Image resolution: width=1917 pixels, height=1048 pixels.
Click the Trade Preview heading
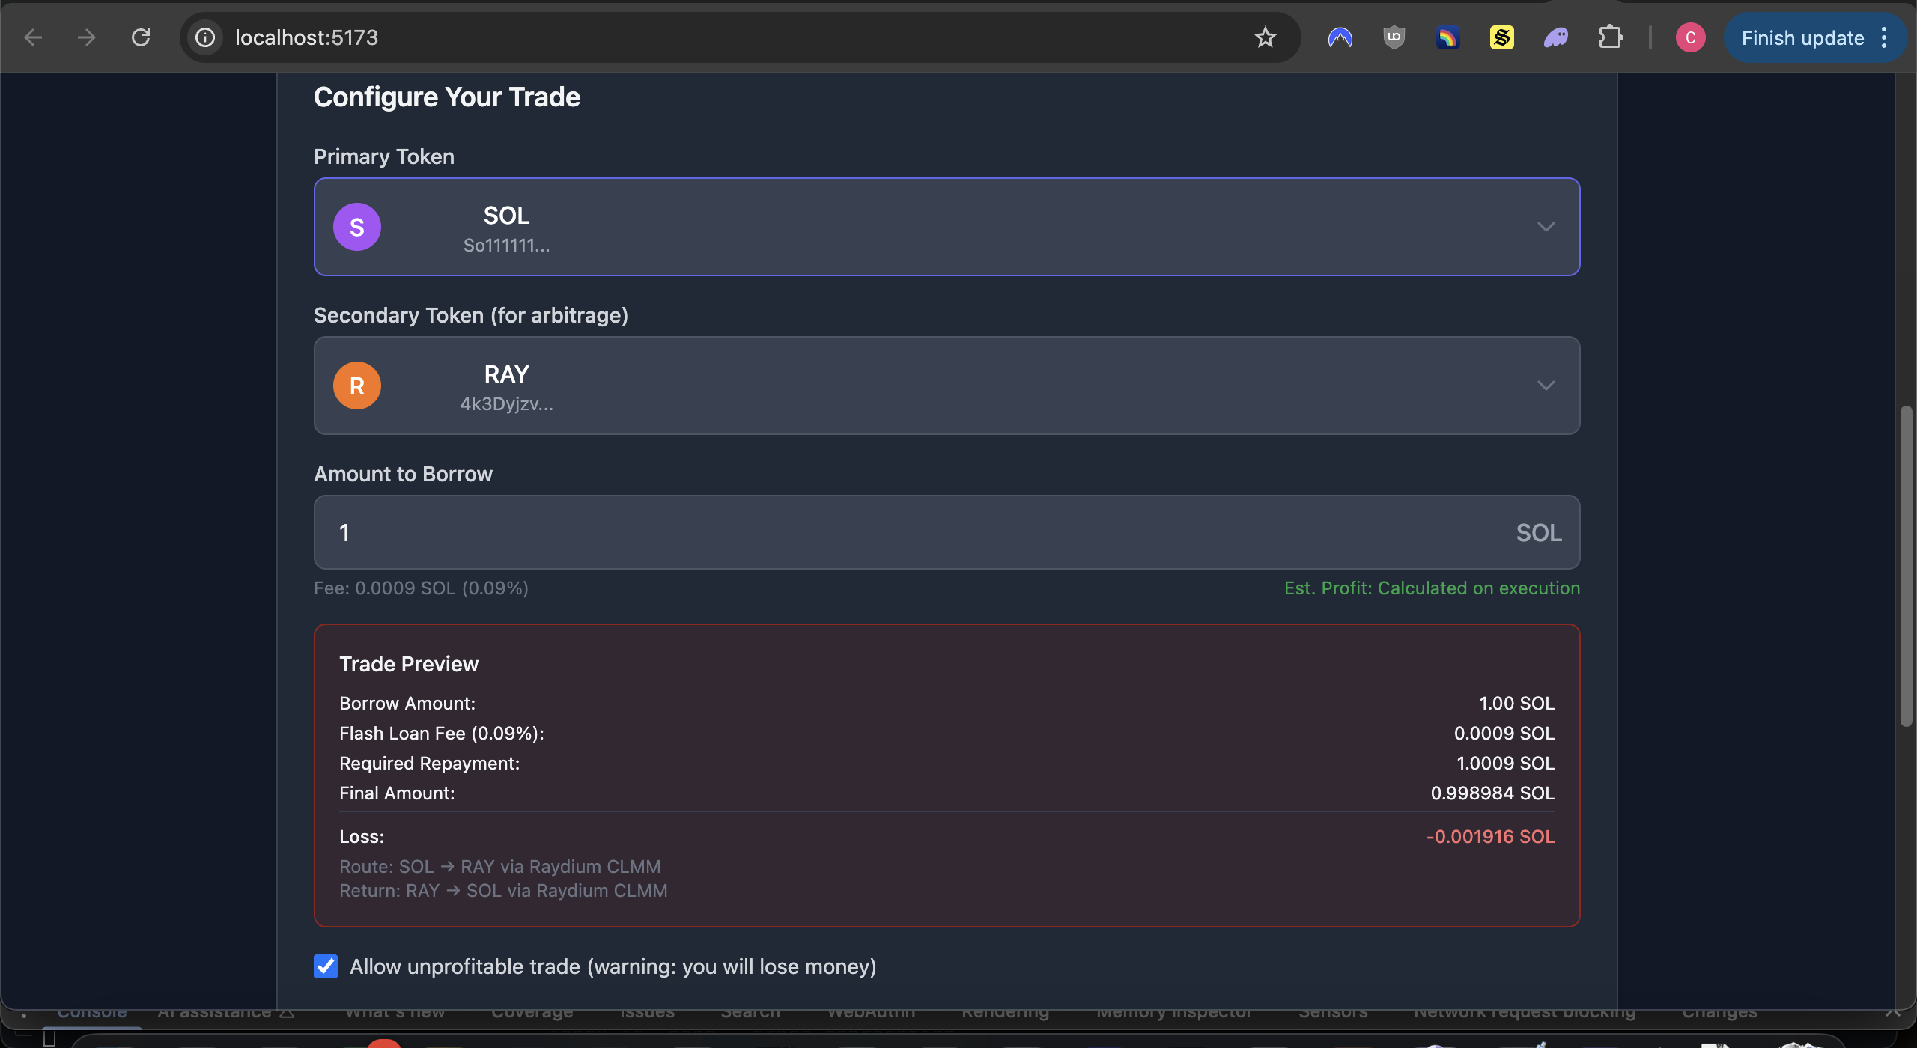[x=409, y=664]
